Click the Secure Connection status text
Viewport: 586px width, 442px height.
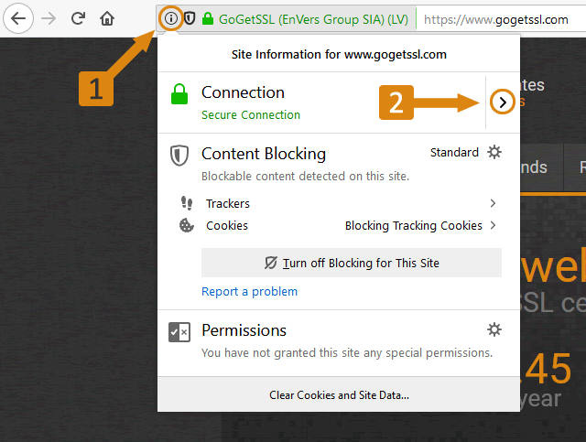click(251, 115)
